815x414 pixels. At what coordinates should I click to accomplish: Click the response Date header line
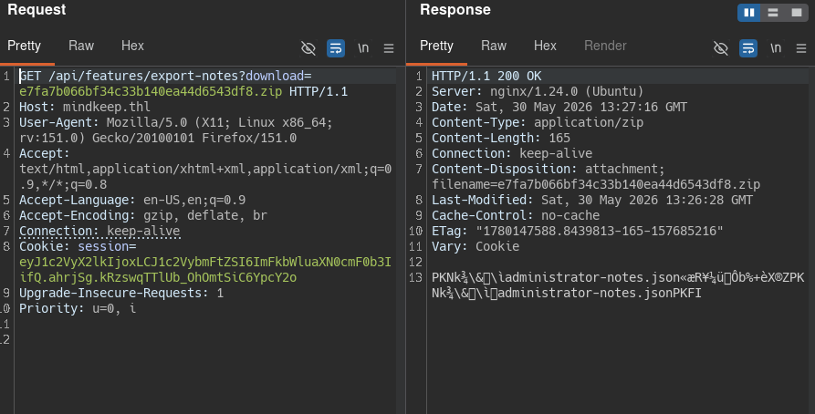pyautogui.click(x=559, y=107)
